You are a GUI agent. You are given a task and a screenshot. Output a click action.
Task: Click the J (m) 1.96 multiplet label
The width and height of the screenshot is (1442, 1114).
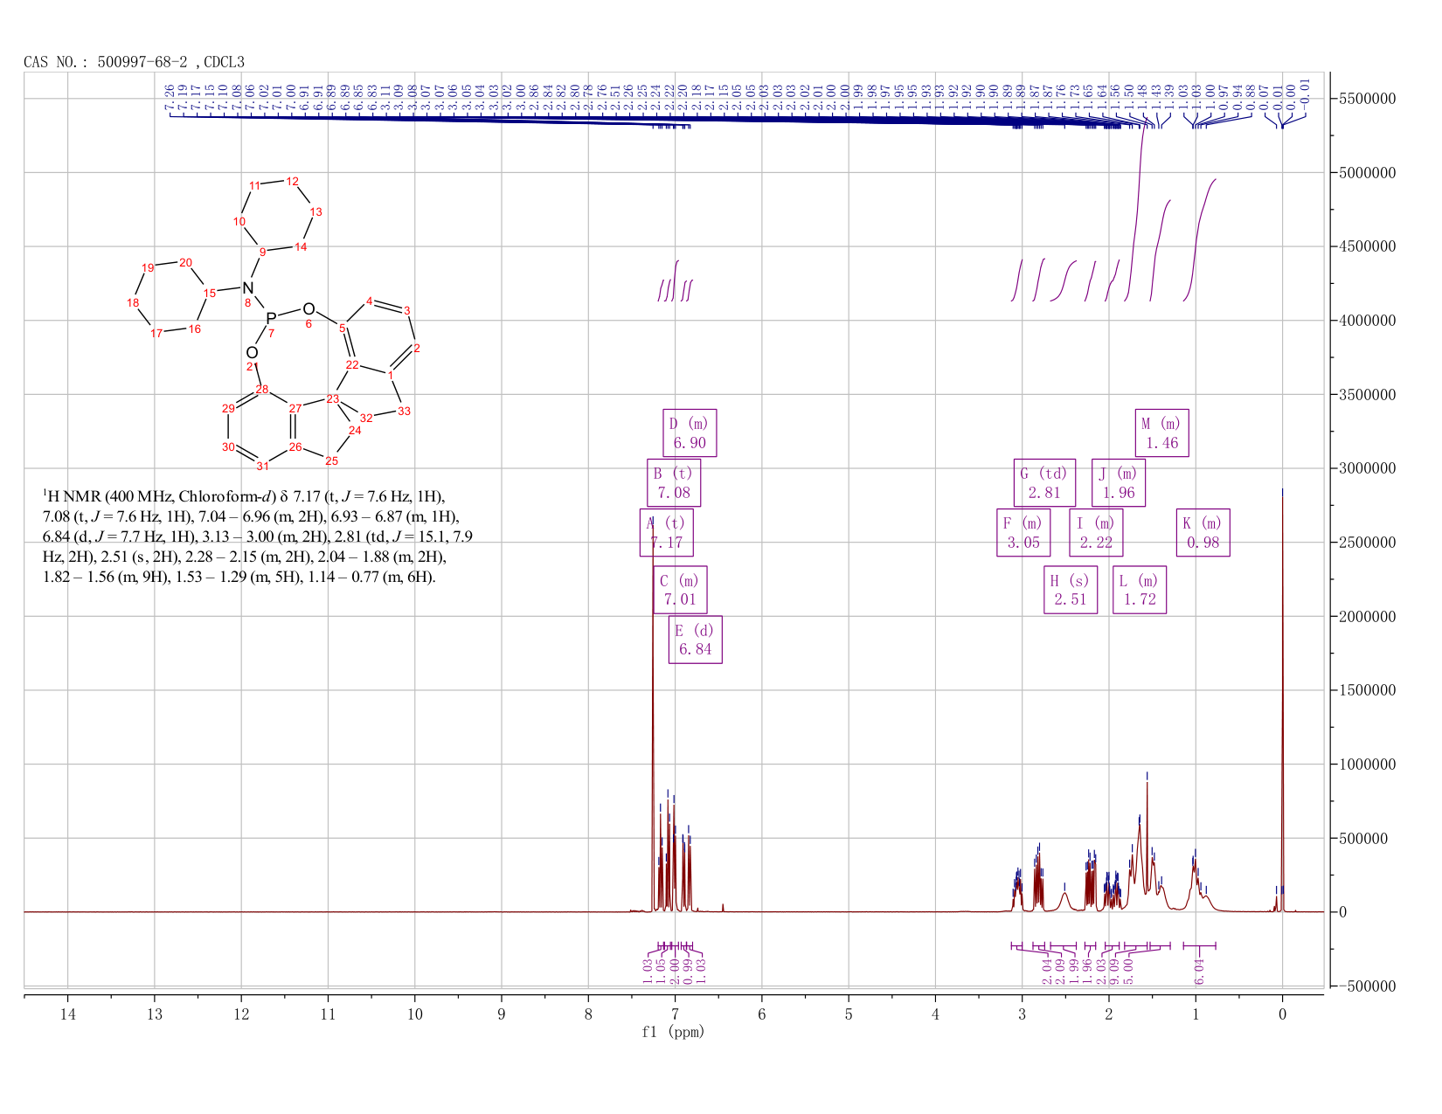(1119, 483)
